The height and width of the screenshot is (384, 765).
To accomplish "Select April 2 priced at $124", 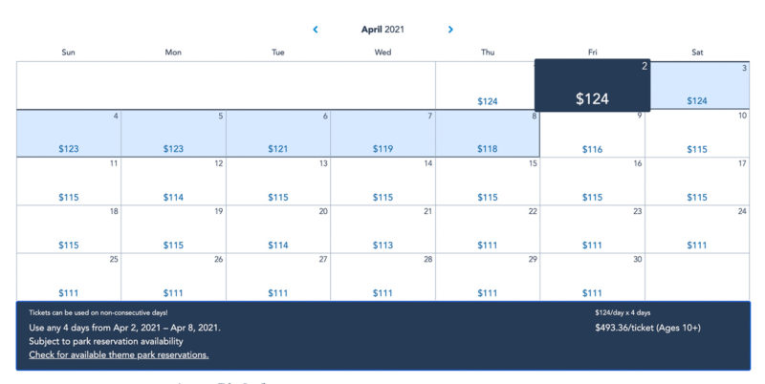I will (x=592, y=85).
